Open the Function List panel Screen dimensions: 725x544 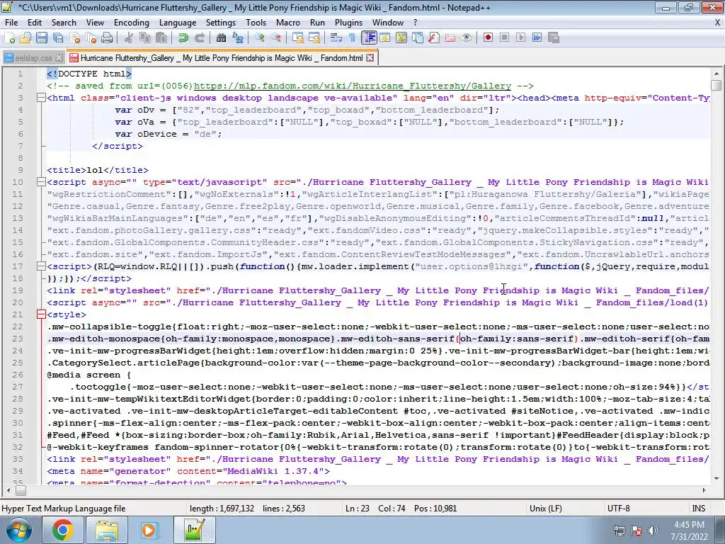coord(434,38)
